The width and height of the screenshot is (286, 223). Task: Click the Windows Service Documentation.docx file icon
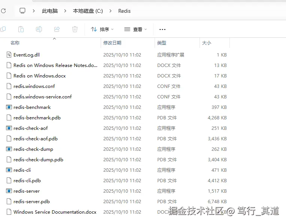tap(9, 212)
